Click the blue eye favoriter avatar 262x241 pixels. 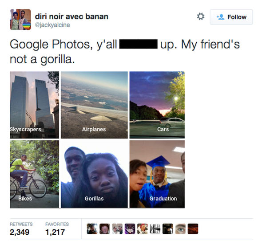(x=180, y=229)
